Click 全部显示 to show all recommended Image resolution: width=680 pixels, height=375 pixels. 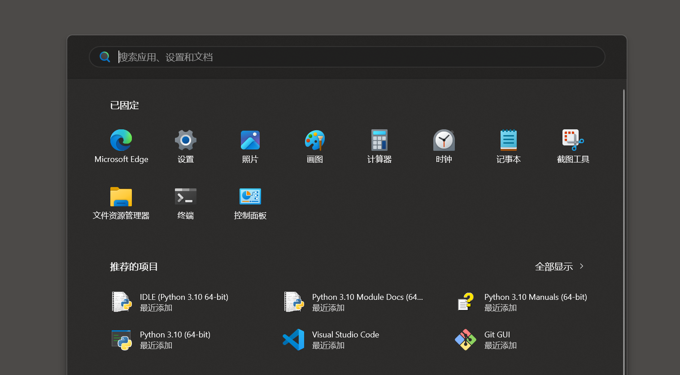(559, 267)
